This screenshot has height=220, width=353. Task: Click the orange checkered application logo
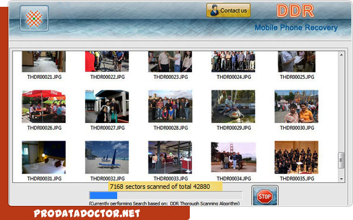34,18
